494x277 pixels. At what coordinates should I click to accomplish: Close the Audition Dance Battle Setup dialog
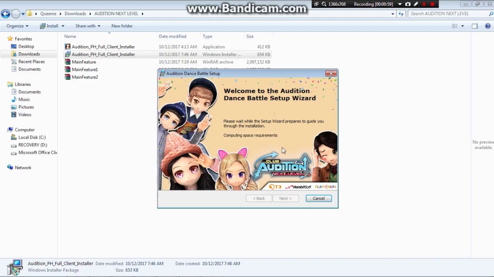coord(331,73)
